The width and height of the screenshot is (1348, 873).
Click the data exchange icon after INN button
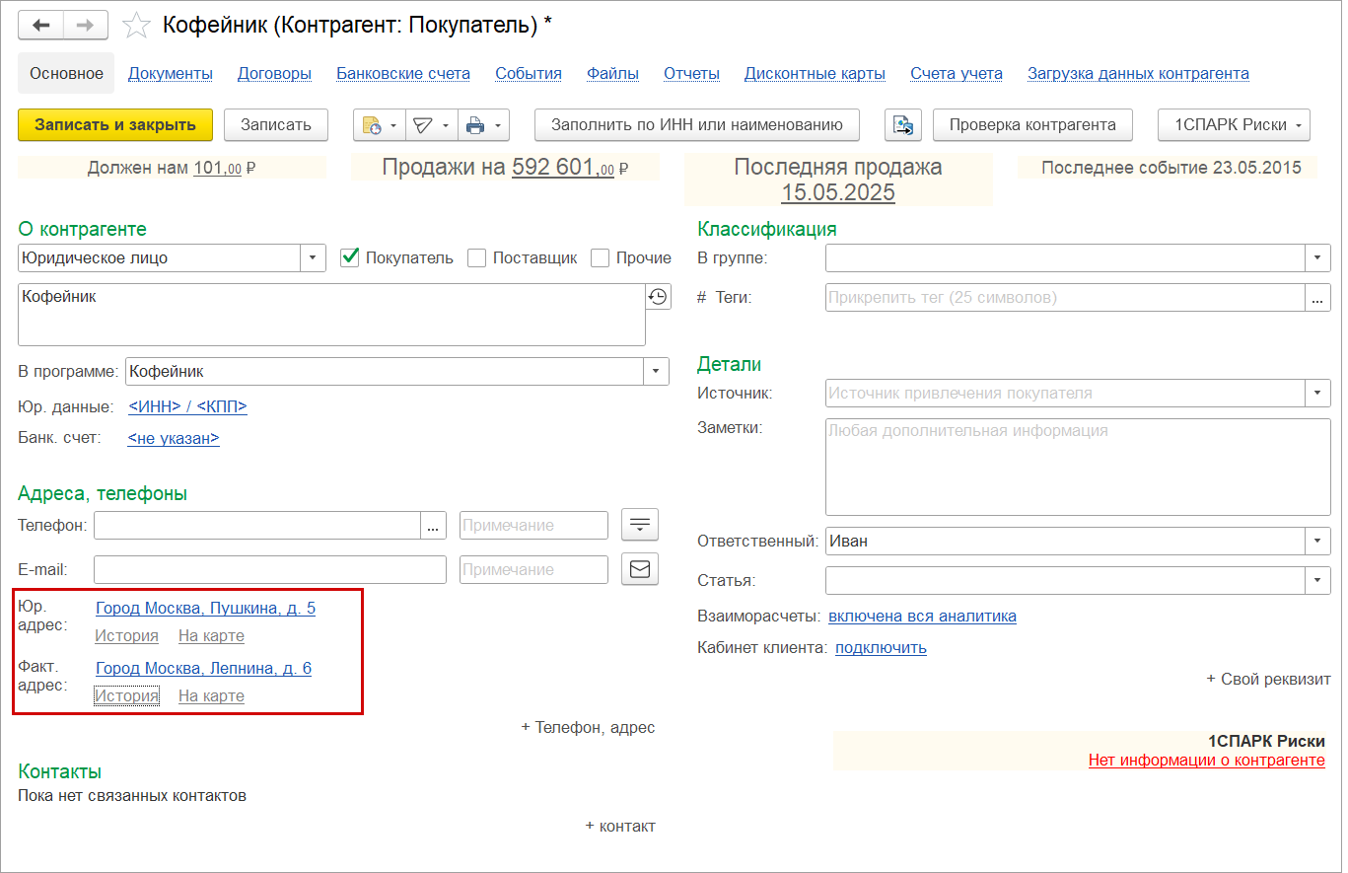(x=903, y=125)
